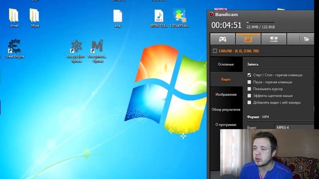This screenshot has width=319, height=179.
Task: Click the MPEG-4 video codec field
Action: pos(294,127)
